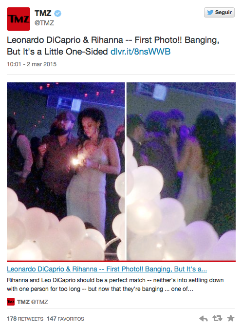The width and height of the screenshot is (242, 327).
Task: Open the dlvr.it/8nsWWB link
Action: pos(141,52)
